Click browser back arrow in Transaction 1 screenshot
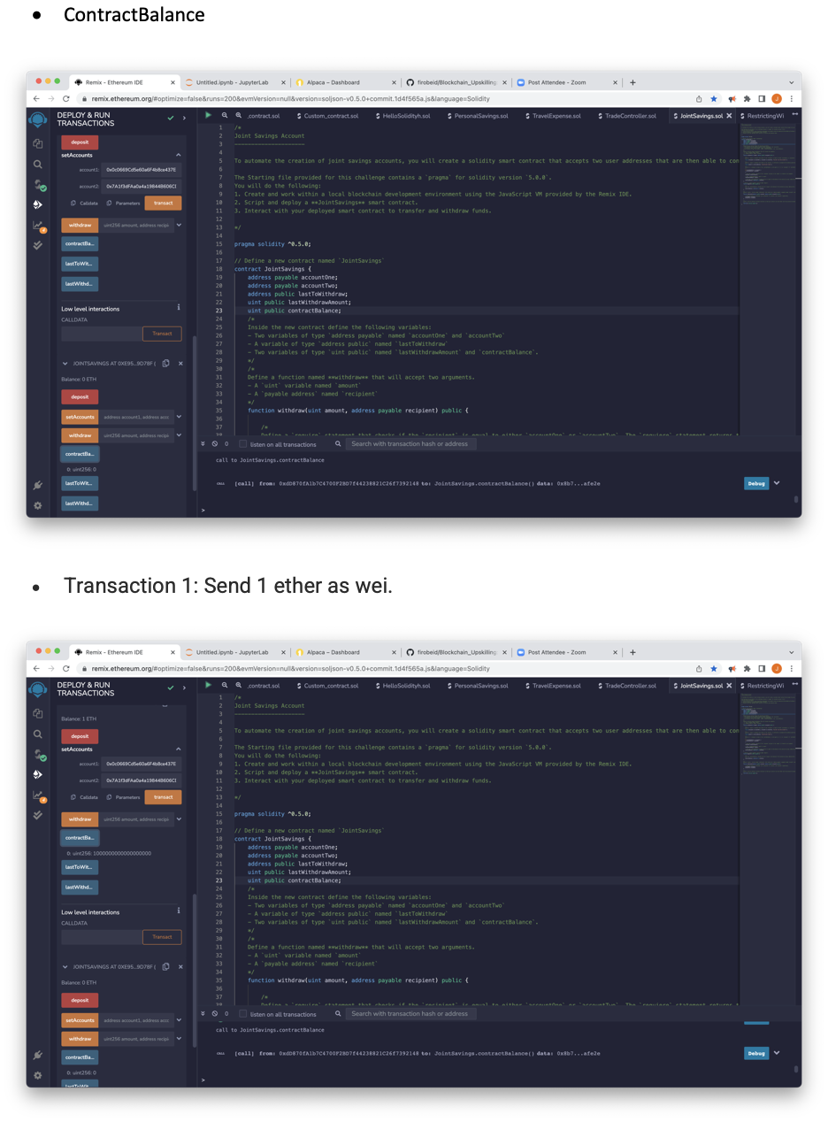Screen dimensions: 828x1122 [36, 669]
